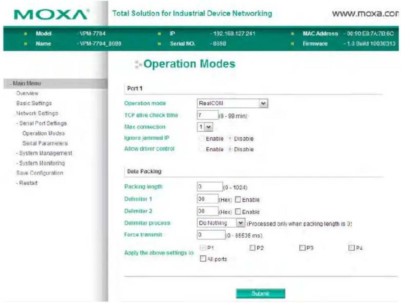Collapse the Main Menu header
Image resolution: width=401 pixels, height=303 pixels.
56,83
